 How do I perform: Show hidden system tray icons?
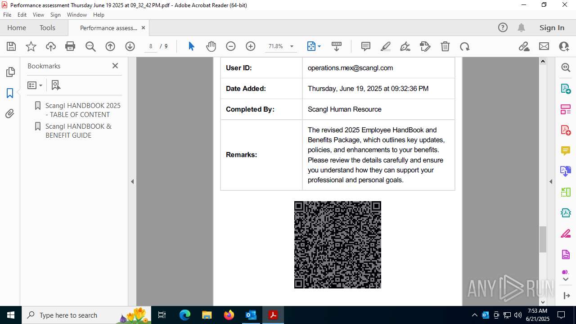pyautogui.click(x=475, y=315)
